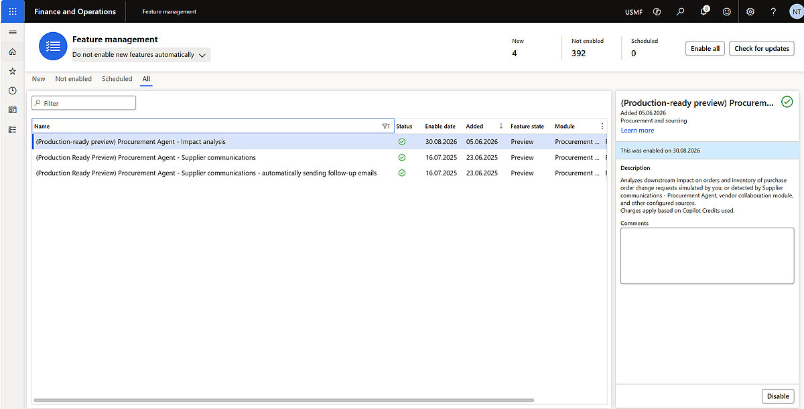Switch to the New tab
804x409 pixels.
click(x=39, y=79)
